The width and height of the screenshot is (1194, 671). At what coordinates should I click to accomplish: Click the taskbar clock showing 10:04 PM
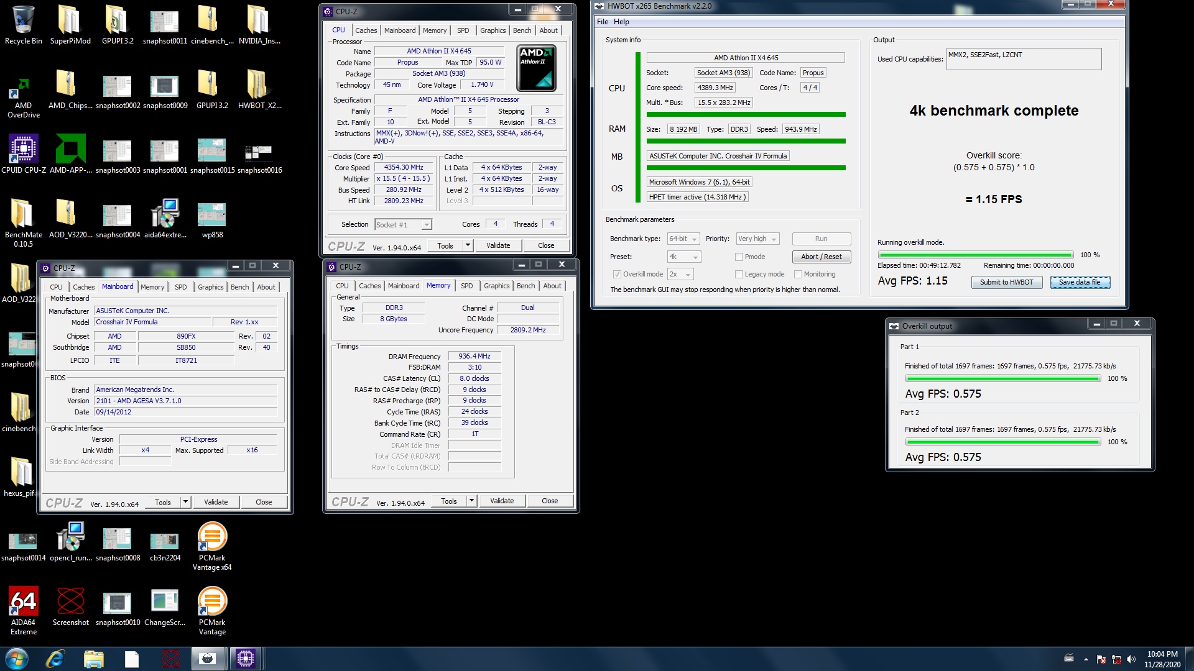coord(1162,659)
